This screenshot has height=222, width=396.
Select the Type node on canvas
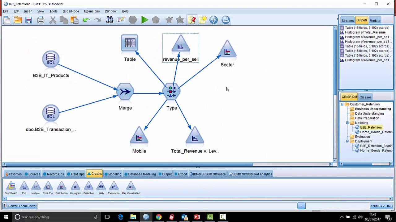point(171,92)
